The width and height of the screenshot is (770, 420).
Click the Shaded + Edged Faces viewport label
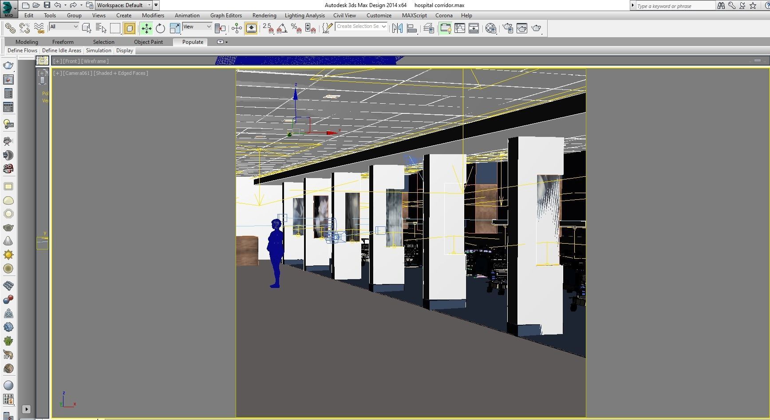pos(121,73)
